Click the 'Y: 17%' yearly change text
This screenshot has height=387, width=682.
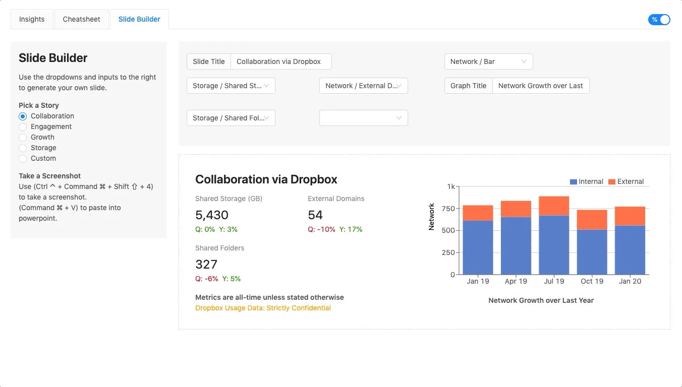(351, 229)
